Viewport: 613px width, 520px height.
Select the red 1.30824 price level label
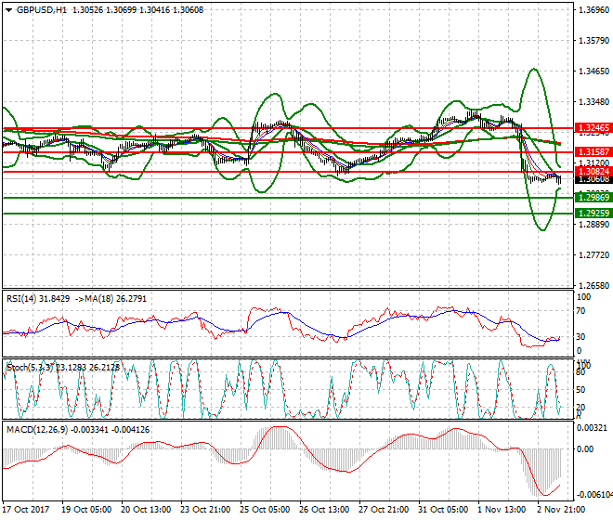(x=593, y=172)
